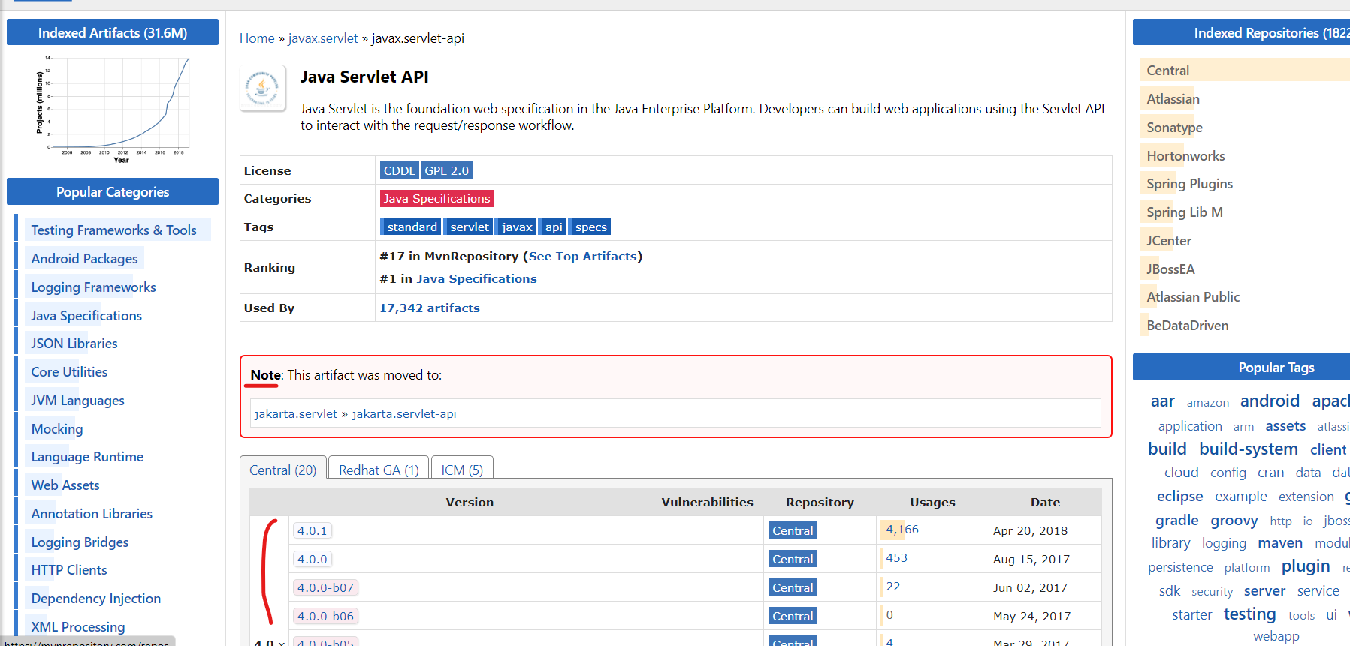Switch to the Central (20) tab
Image resolution: width=1350 pixels, height=646 pixels.
click(283, 470)
